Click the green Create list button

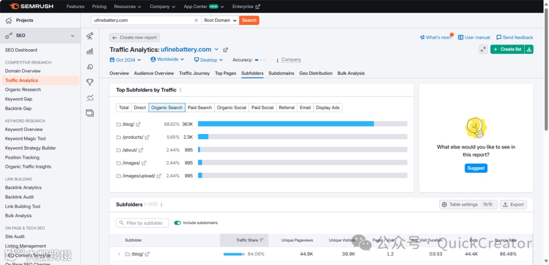[x=507, y=49]
